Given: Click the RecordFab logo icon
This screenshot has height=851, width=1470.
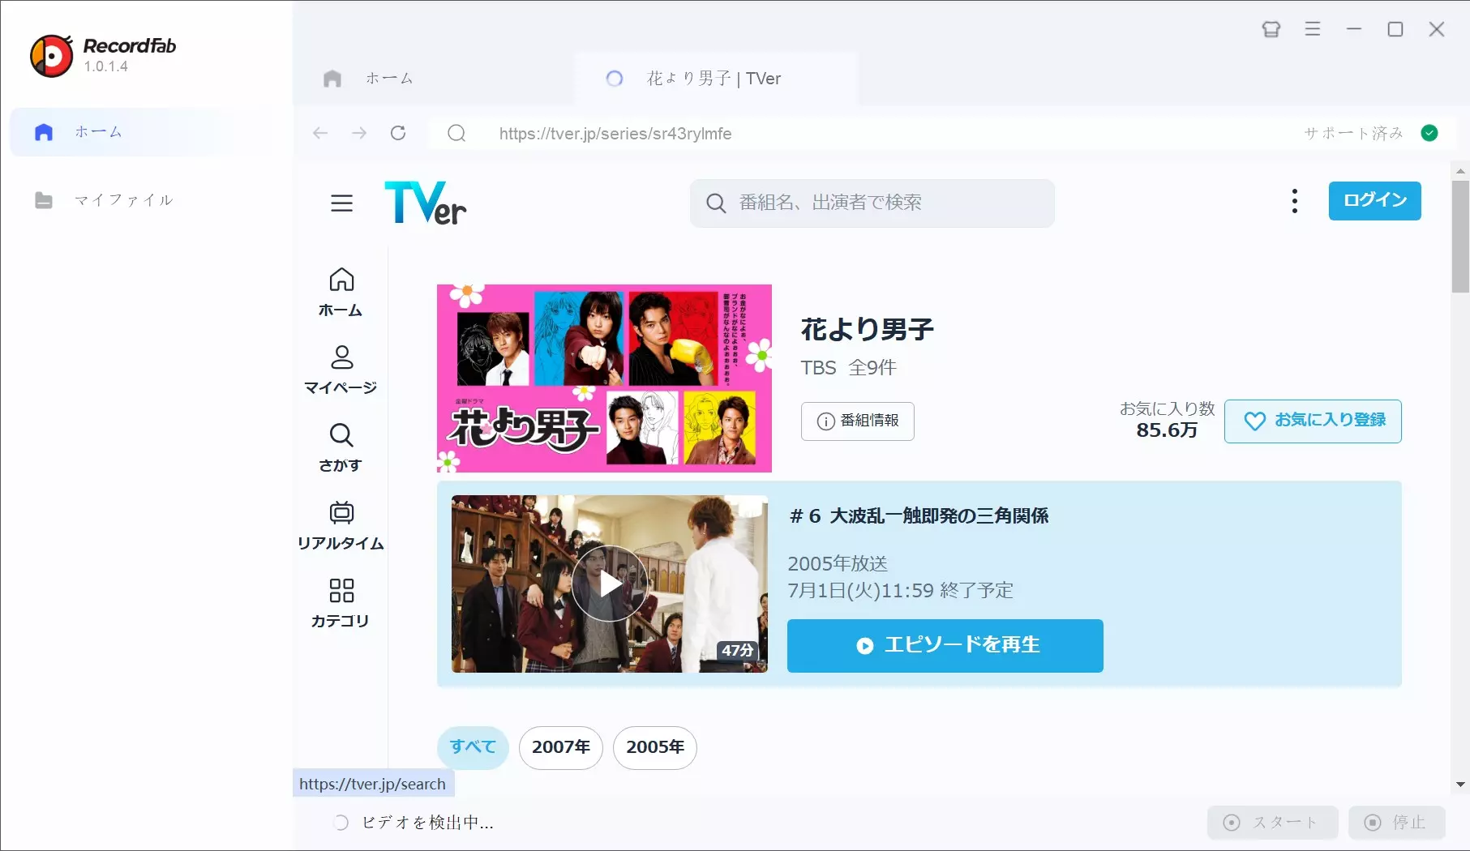Looking at the screenshot, I should click(x=52, y=56).
